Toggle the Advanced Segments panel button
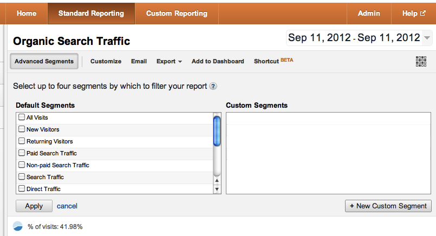Viewport: 436px width, 236px height. tap(44, 61)
